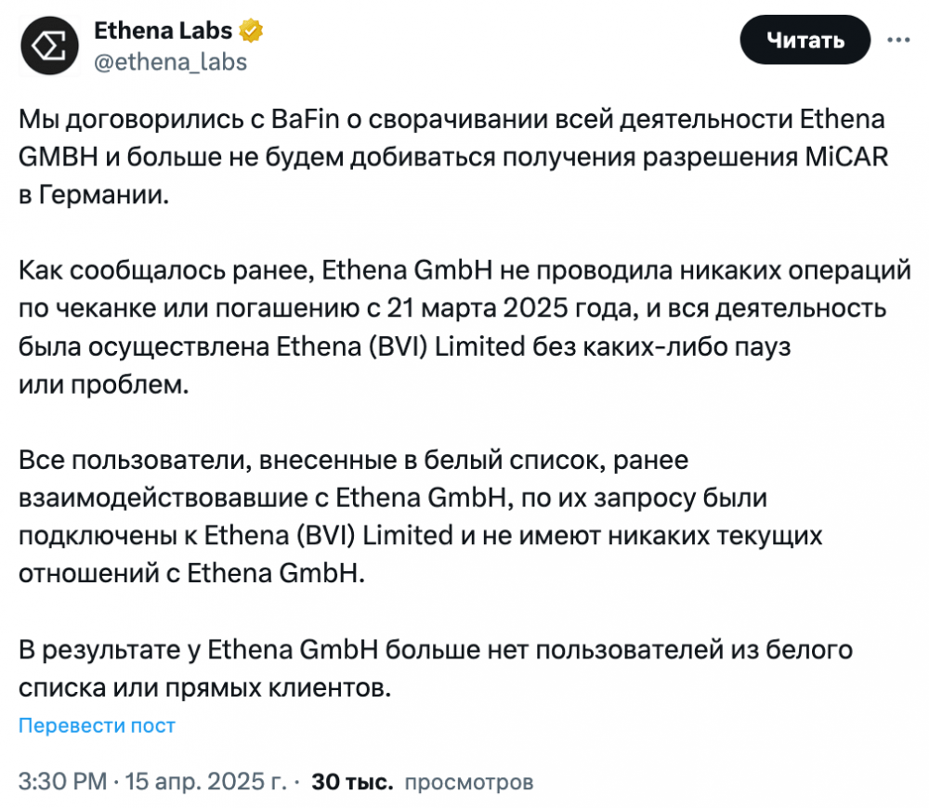Click the paragraph starting with Все пользователи
The height and width of the screenshot is (808, 929).
click(421, 516)
